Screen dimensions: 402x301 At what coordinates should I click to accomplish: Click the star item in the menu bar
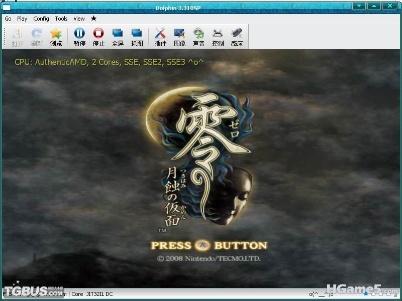(x=93, y=19)
